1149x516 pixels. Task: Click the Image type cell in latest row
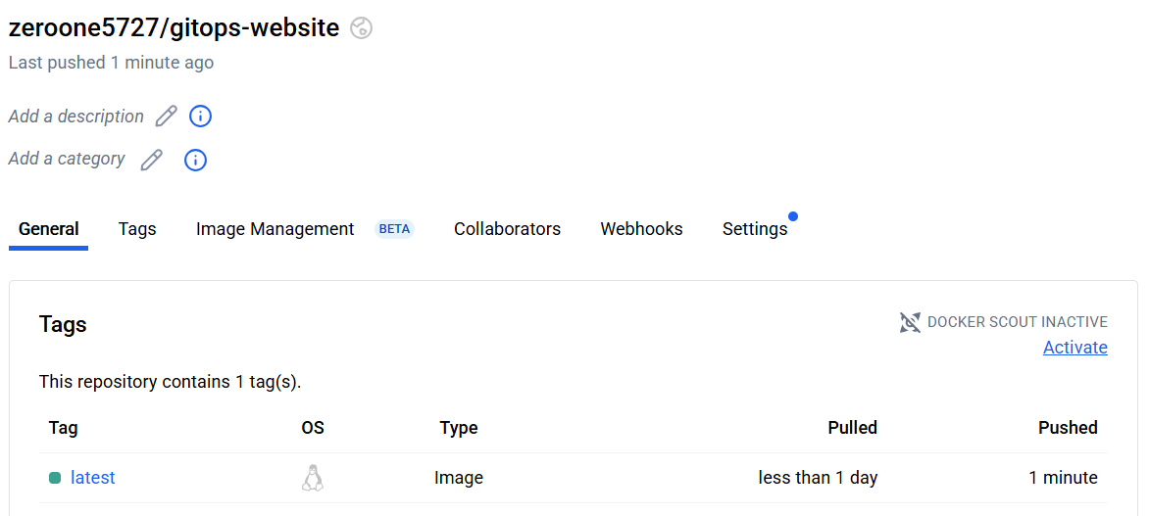click(x=459, y=478)
